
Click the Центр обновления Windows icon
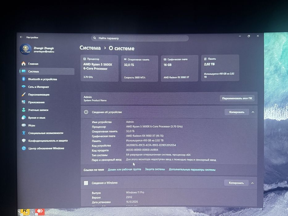pos(24,148)
